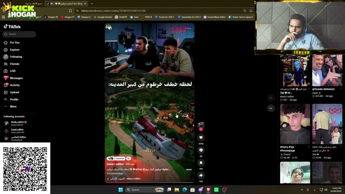Click the TikTok search field

19,34
